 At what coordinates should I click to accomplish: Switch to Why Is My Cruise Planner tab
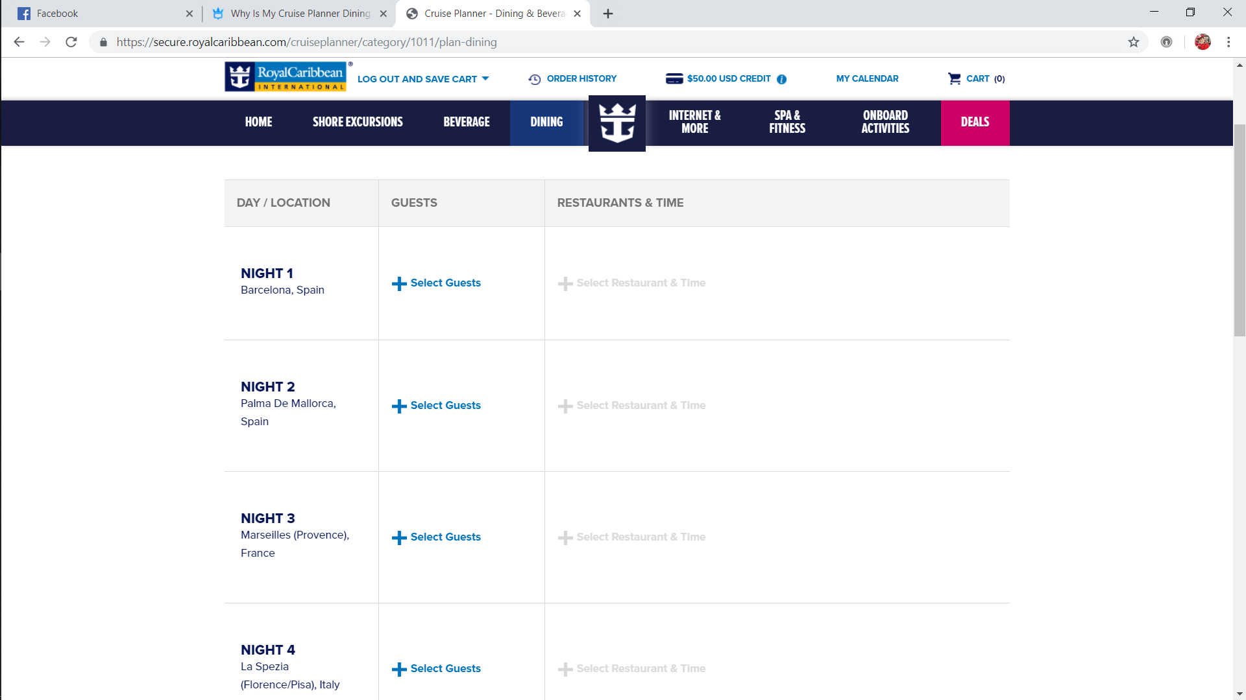tap(299, 14)
